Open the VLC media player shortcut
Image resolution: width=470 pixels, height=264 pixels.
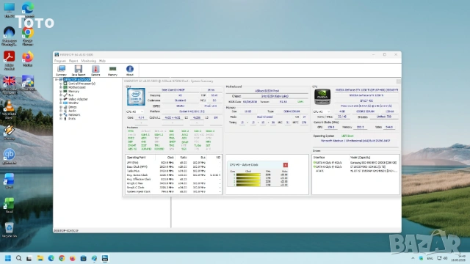[9, 110]
